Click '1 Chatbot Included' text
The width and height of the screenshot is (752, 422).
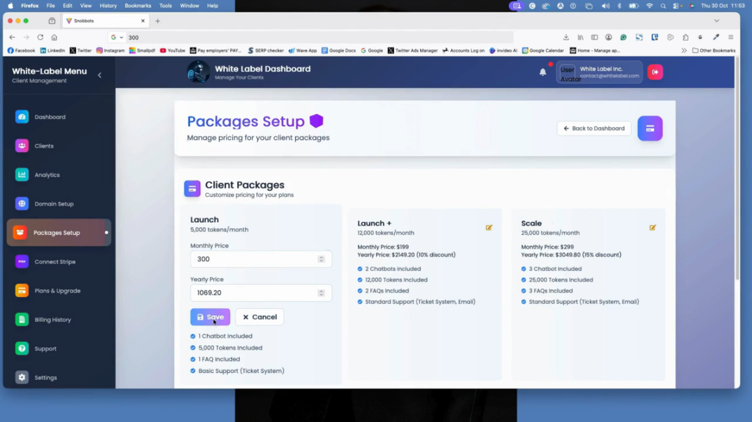(226, 337)
